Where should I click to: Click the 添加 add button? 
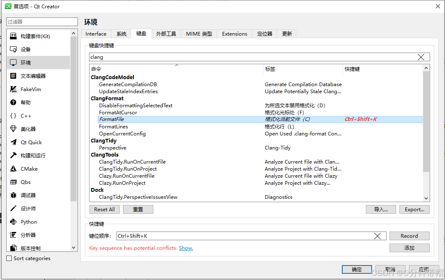tap(409, 248)
